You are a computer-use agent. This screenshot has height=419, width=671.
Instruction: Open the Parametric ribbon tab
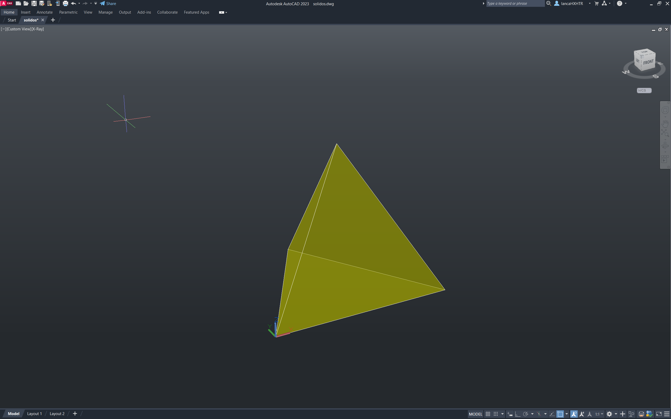pyautogui.click(x=68, y=12)
